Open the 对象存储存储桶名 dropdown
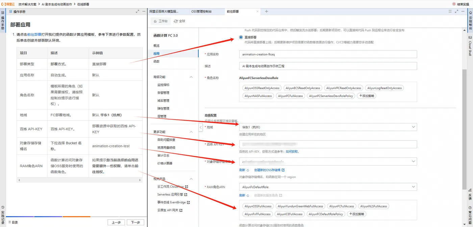 point(328,161)
